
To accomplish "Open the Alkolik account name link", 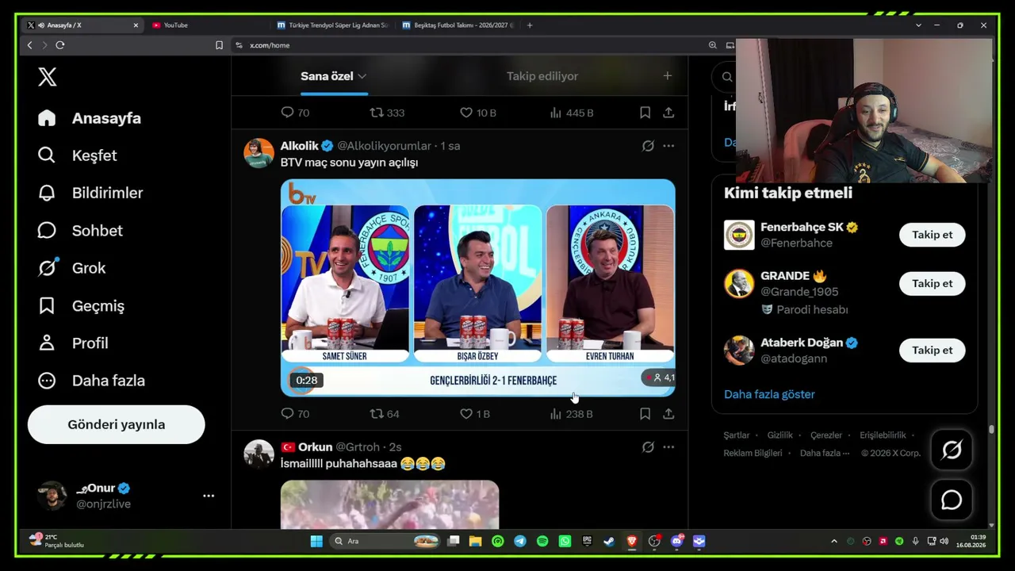I will [x=299, y=146].
